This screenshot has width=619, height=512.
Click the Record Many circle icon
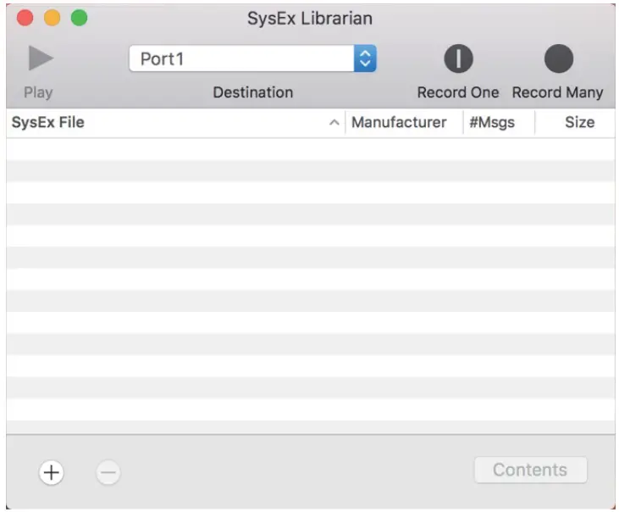(x=558, y=58)
